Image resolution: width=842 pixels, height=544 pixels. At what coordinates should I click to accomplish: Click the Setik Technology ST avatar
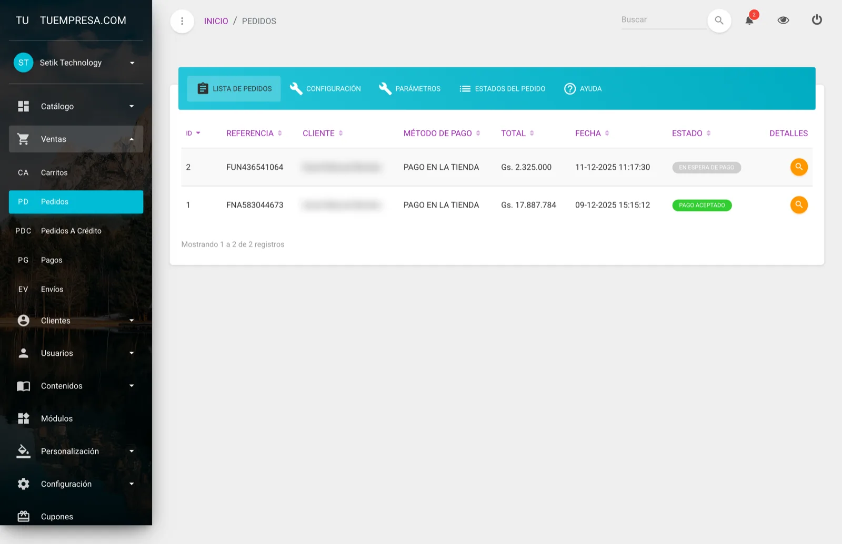23,63
